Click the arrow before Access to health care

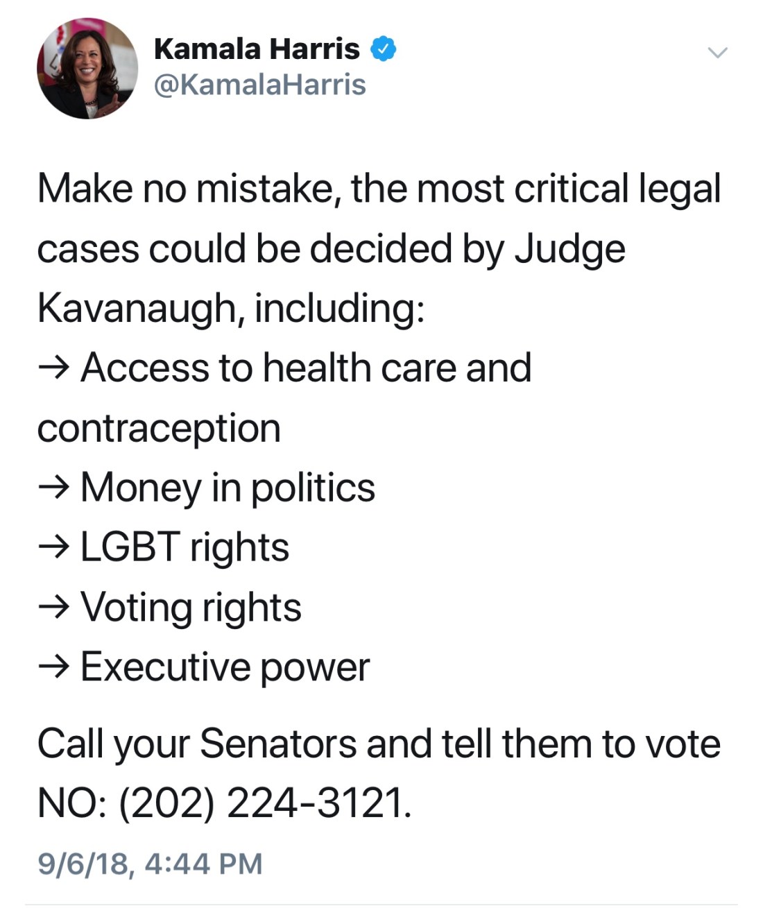click(x=53, y=368)
